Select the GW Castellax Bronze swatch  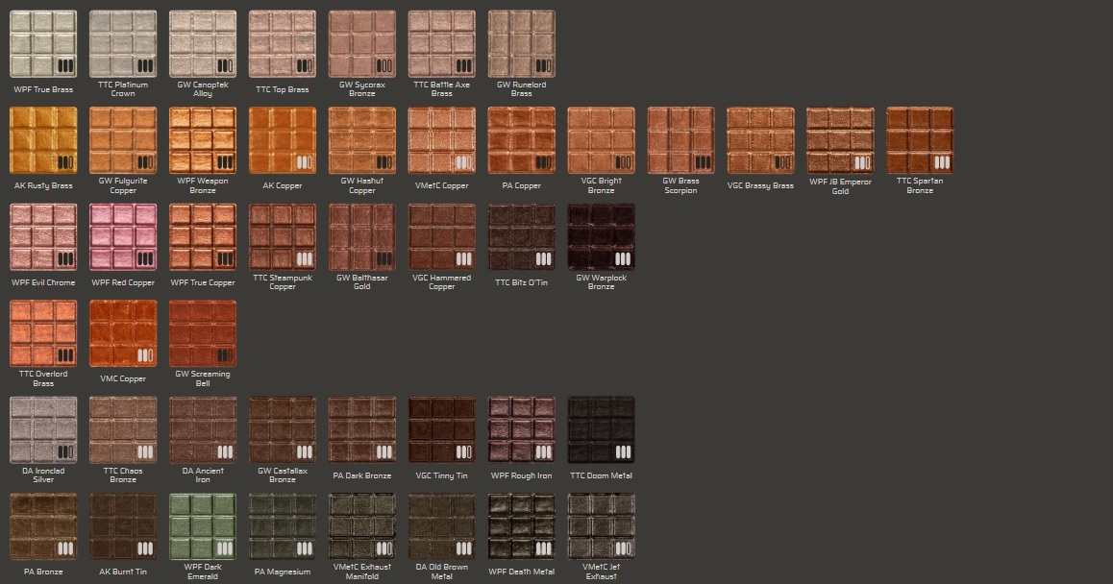point(282,430)
